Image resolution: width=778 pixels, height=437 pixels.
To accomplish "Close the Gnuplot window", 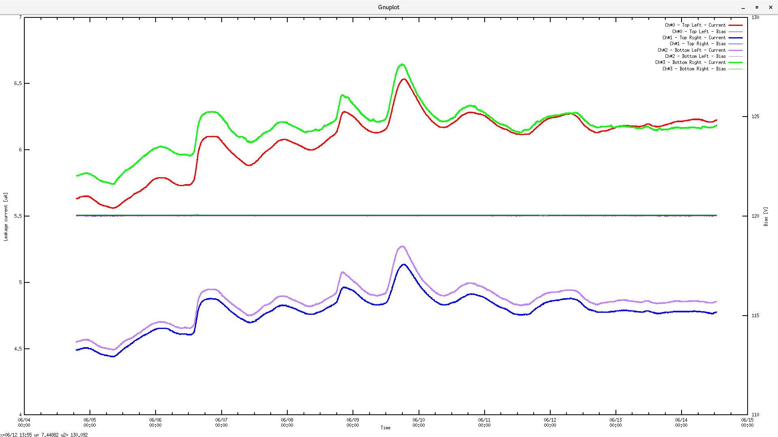I will [770, 7].
